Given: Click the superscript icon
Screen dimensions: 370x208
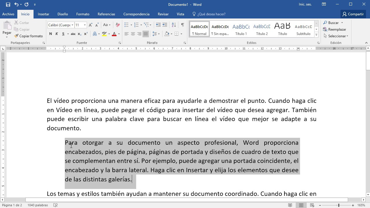Looking at the screenshot, I should coord(86,34).
